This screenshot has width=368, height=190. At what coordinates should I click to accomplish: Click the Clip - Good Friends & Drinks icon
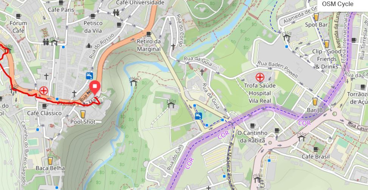[x=326, y=44]
